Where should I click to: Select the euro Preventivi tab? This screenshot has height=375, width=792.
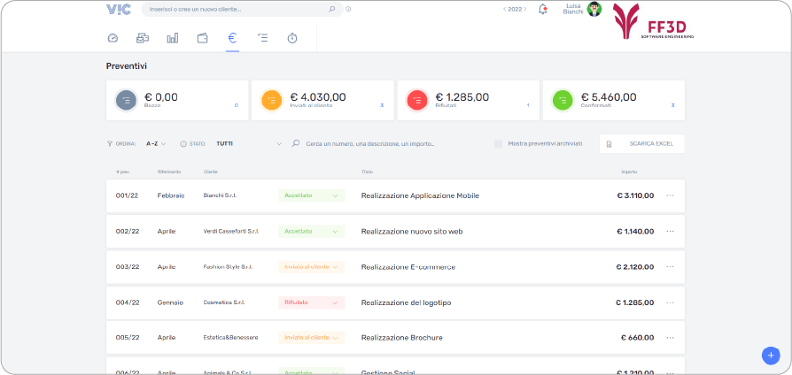[x=232, y=38]
